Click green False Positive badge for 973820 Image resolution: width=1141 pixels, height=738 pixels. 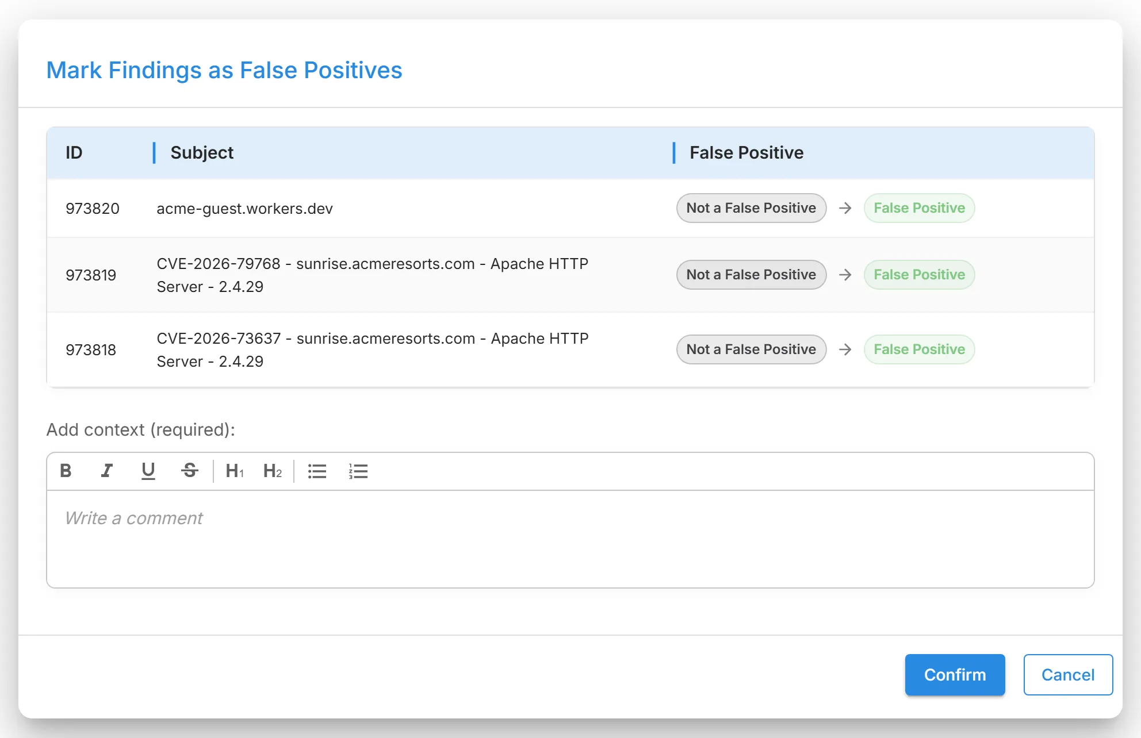(x=919, y=208)
